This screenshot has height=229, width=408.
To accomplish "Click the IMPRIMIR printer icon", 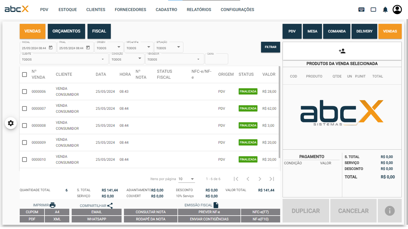I will [x=53, y=205].
